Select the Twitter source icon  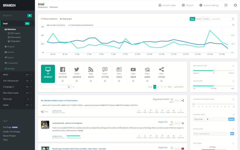77,70
